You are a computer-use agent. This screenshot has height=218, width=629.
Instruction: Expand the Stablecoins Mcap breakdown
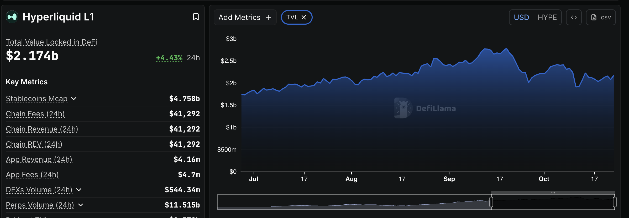click(74, 99)
